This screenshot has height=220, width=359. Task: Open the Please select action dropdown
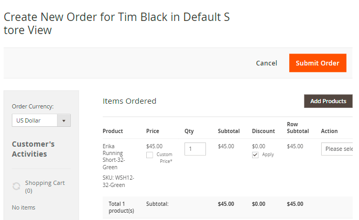(337, 149)
